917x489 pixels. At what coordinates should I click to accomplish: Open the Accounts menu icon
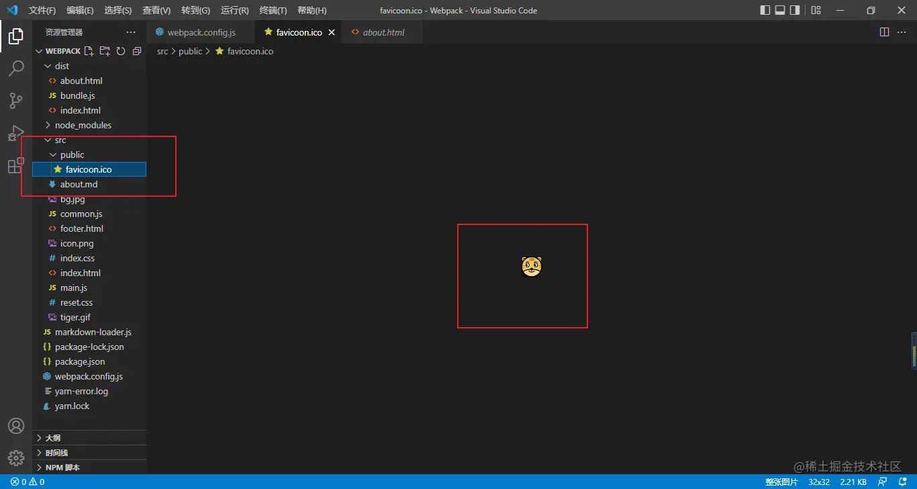[16, 426]
